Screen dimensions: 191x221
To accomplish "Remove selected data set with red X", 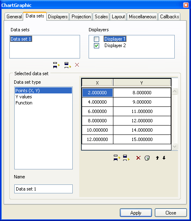I will tap(77, 65).
